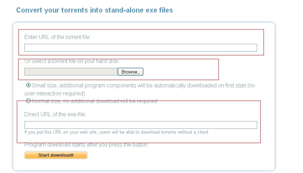
Task: Select the Small size radio button
Action: click(x=28, y=85)
